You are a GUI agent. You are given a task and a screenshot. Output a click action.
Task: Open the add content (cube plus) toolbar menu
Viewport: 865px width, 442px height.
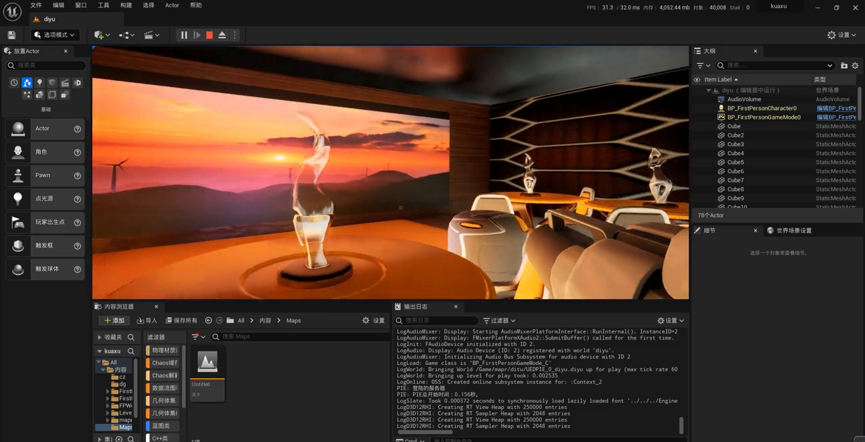pyautogui.click(x=101, y=35)
